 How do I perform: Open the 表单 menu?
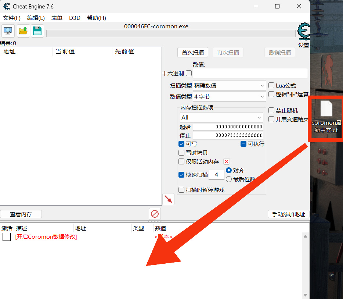coord(57,18)
